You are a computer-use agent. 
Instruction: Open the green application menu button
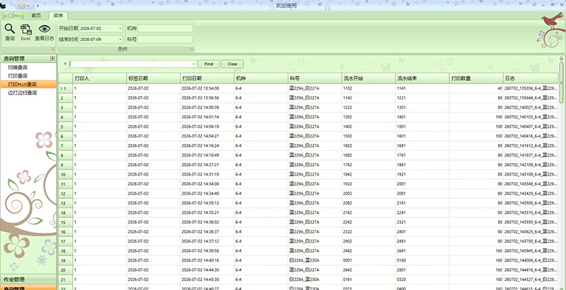pos(13,16)
